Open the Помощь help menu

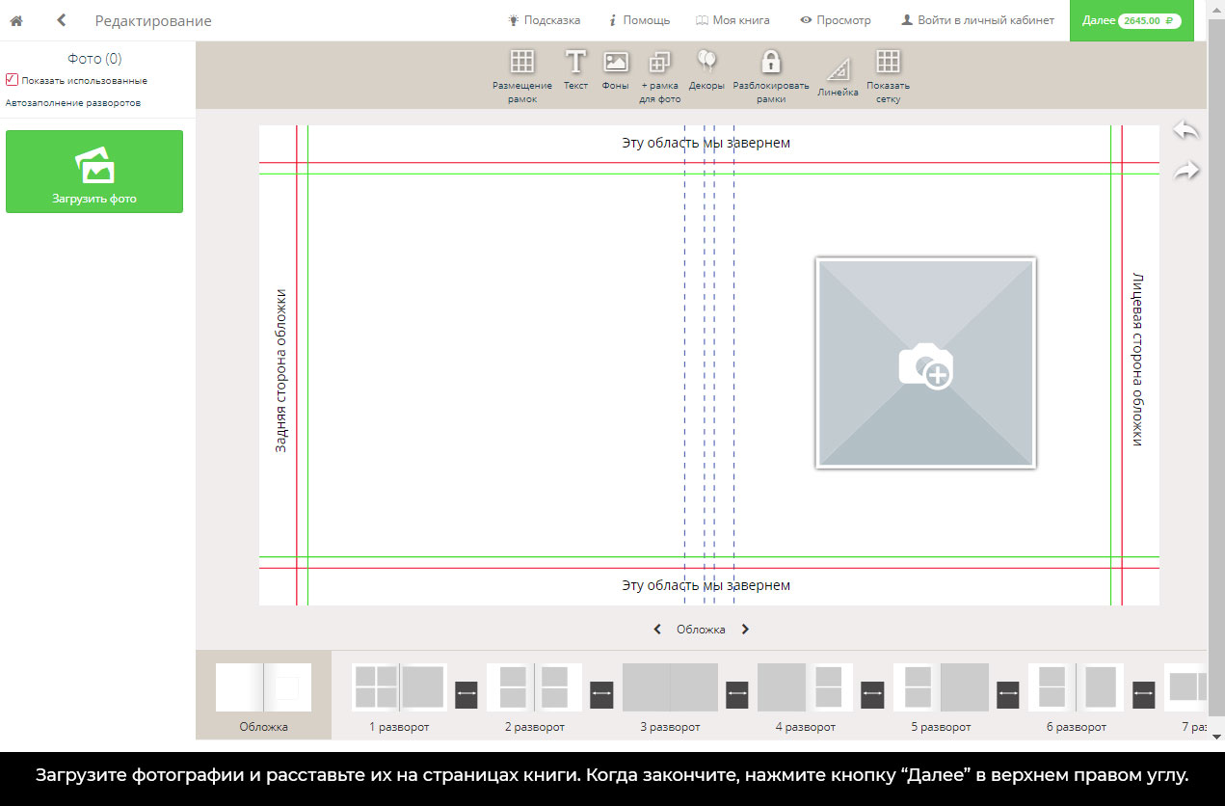[x=639, y=20]
